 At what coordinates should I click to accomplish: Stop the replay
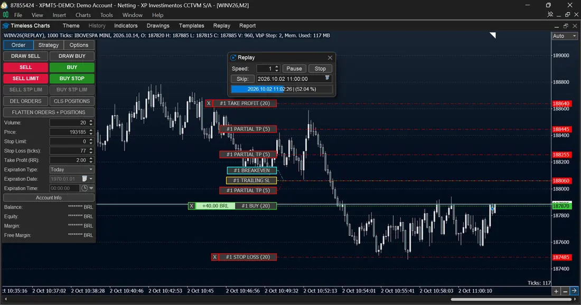pos(320,69)
